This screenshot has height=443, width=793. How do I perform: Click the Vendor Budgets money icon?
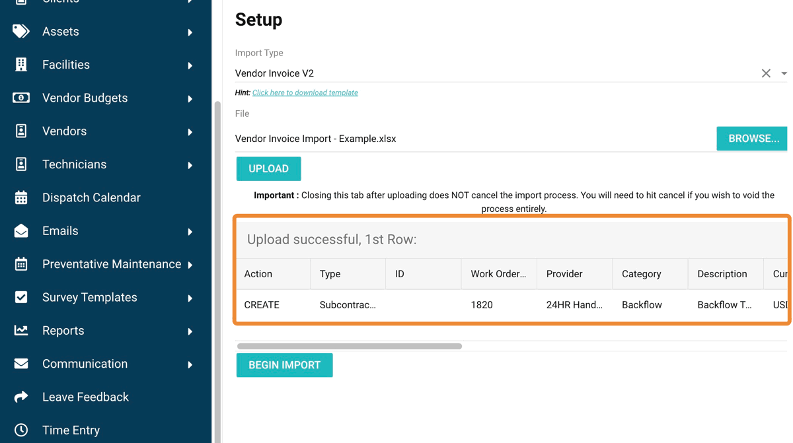(21, 98)
